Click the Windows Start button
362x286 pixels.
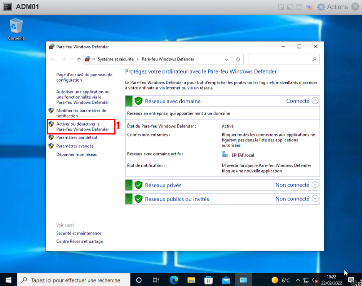[8, 280]
